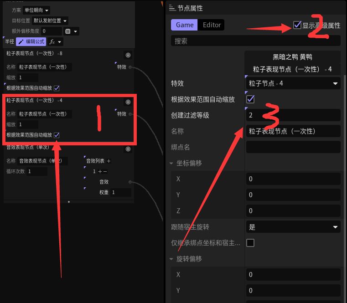Click 特效 output port of node -8

pyautogui.click(x=130, y=67)
